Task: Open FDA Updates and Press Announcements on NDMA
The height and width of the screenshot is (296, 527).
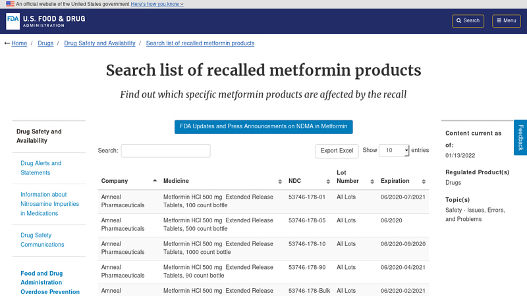Action: (x=263, y=126)
